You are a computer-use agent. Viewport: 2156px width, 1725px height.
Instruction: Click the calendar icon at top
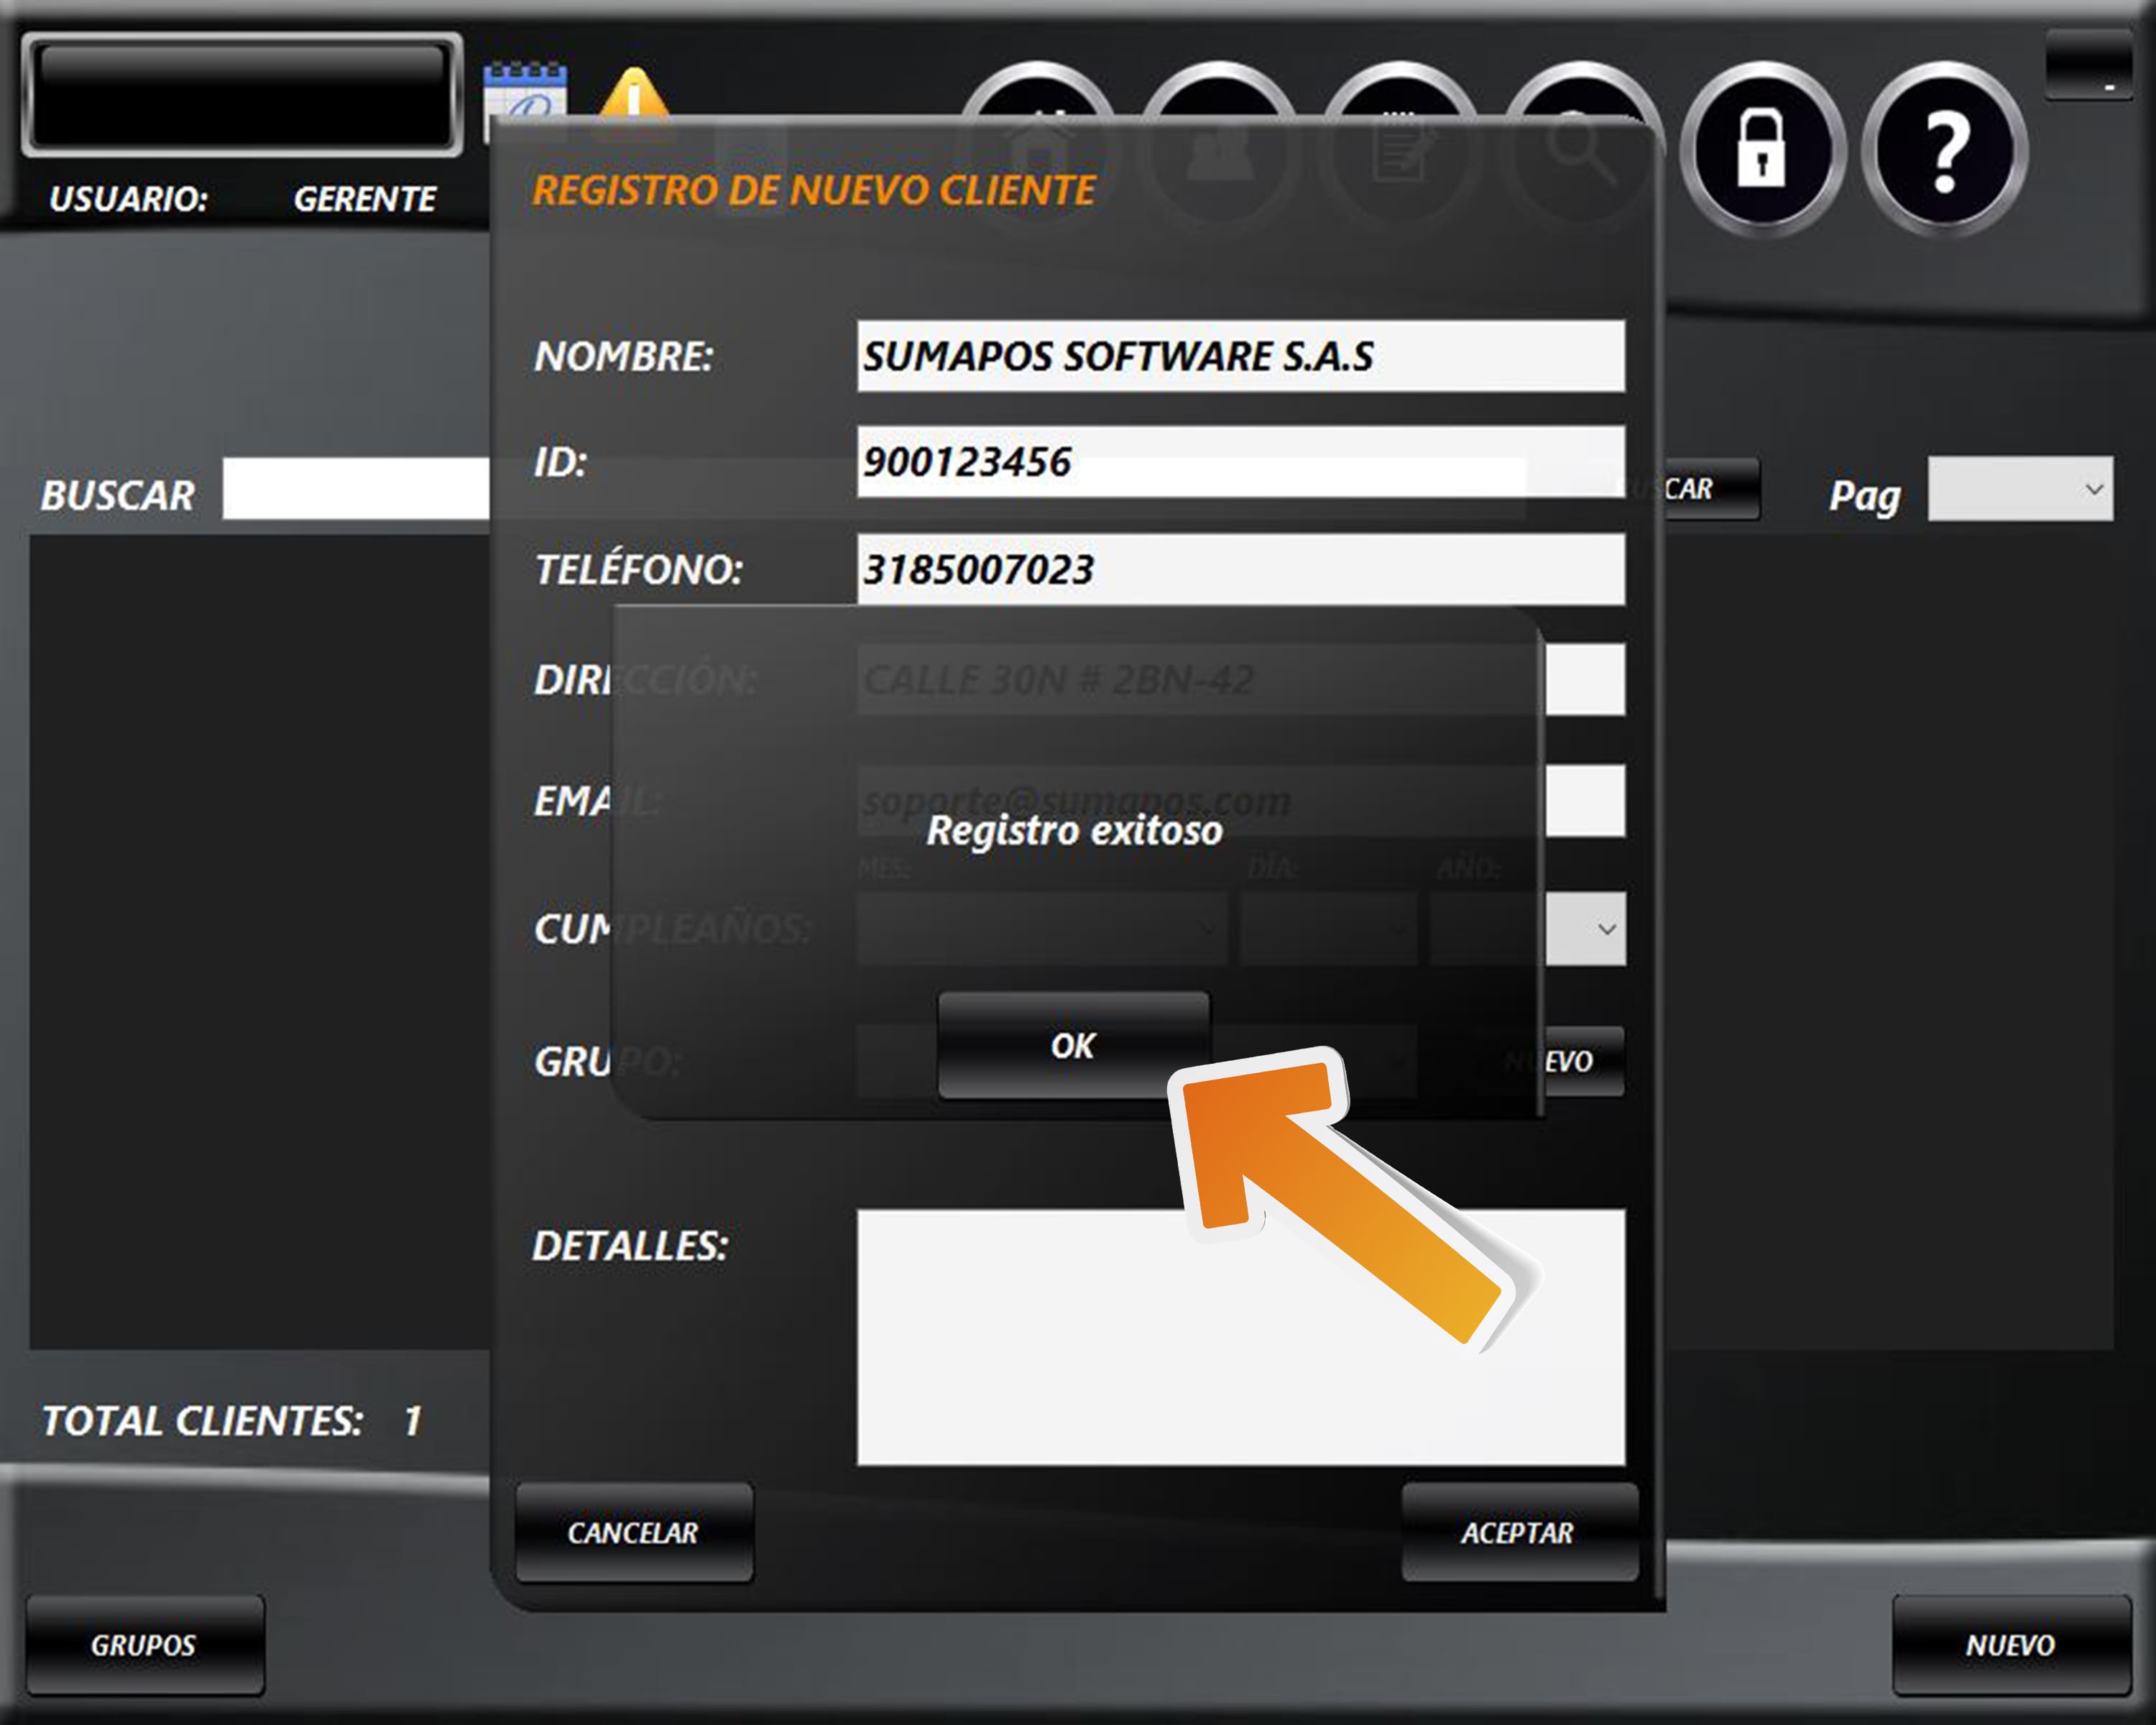525,92
